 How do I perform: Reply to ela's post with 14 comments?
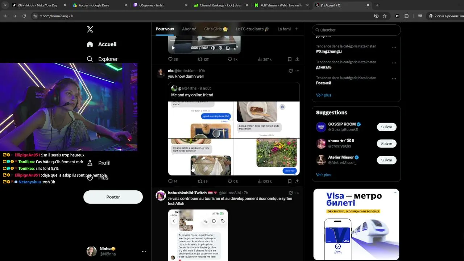point(173,181)
